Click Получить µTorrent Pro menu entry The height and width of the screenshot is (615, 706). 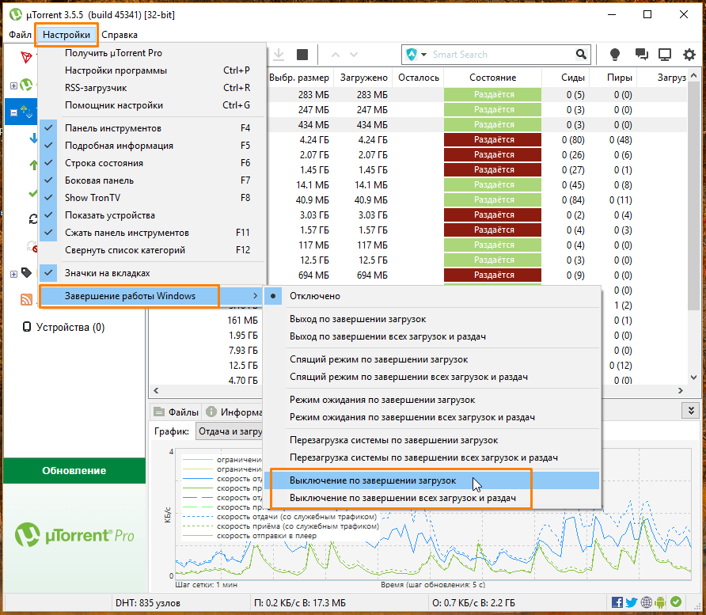tap(153, 53)
